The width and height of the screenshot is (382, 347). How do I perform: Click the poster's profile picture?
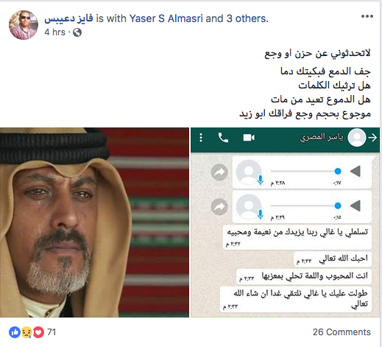tap(24, 25)
